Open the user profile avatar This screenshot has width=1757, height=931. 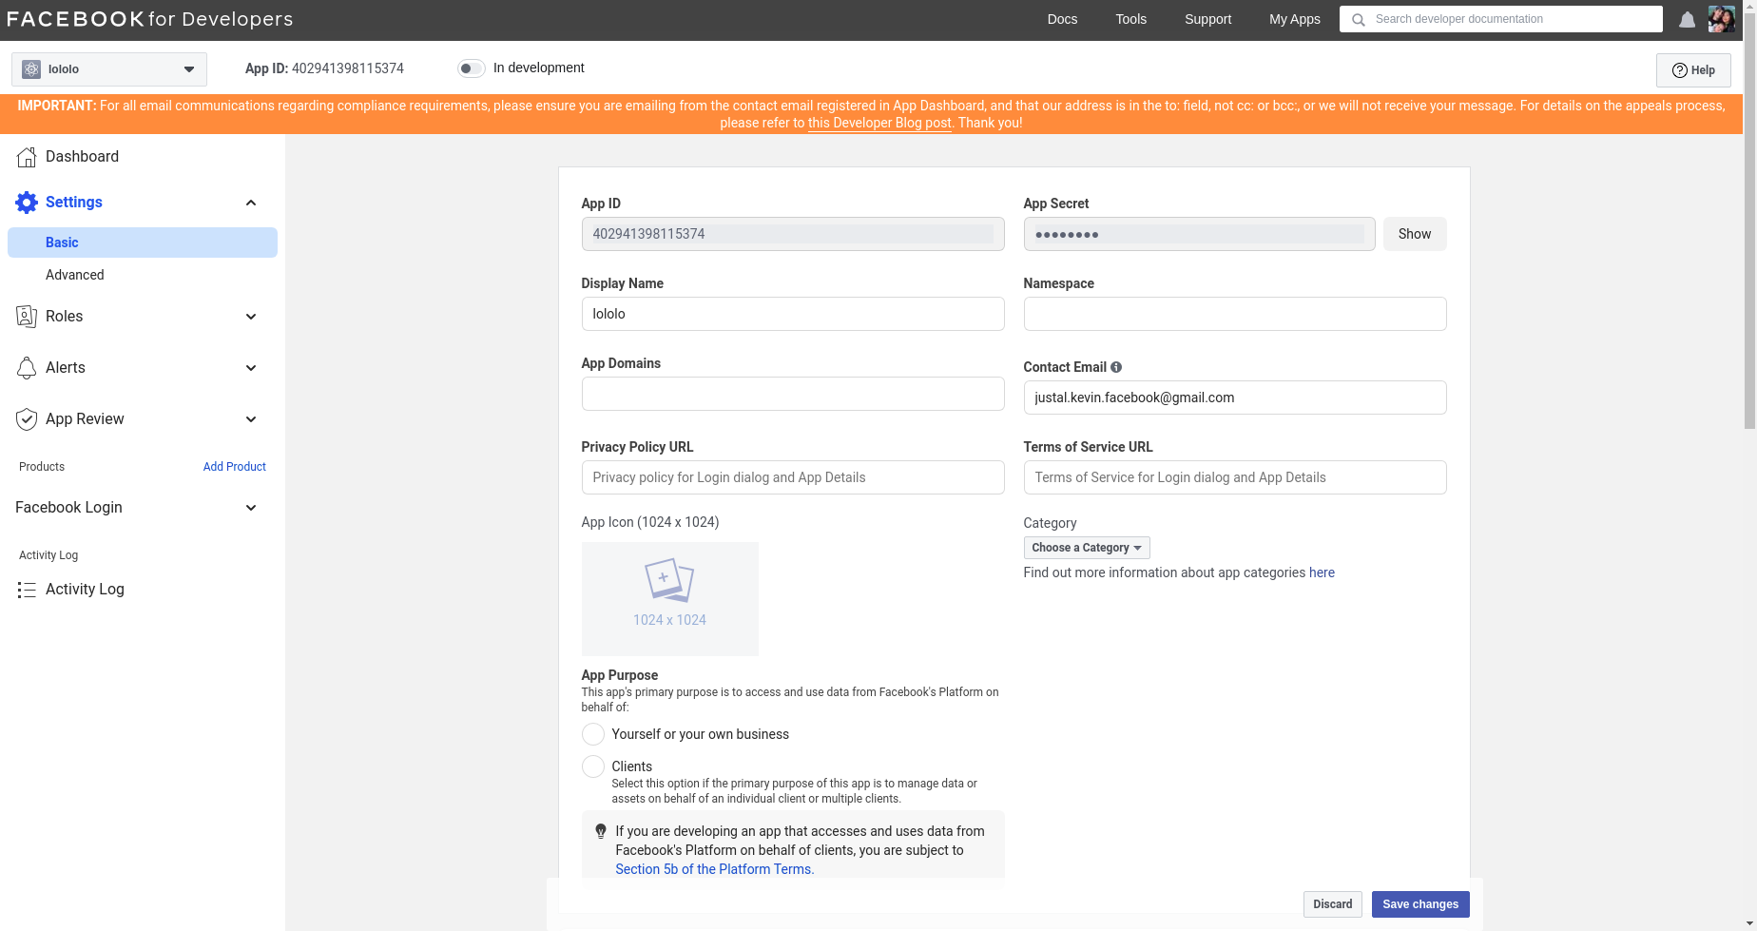coord(1721,19)
